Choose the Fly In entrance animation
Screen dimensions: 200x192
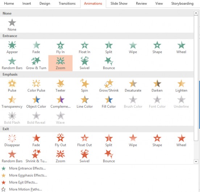pos(61,47)
